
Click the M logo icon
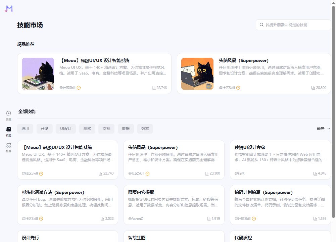pyautogui.click(x=9, y=9)
